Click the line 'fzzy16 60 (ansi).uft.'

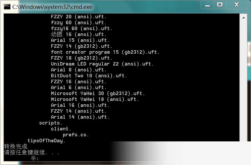pyautogui.click(x=82, y=29)
